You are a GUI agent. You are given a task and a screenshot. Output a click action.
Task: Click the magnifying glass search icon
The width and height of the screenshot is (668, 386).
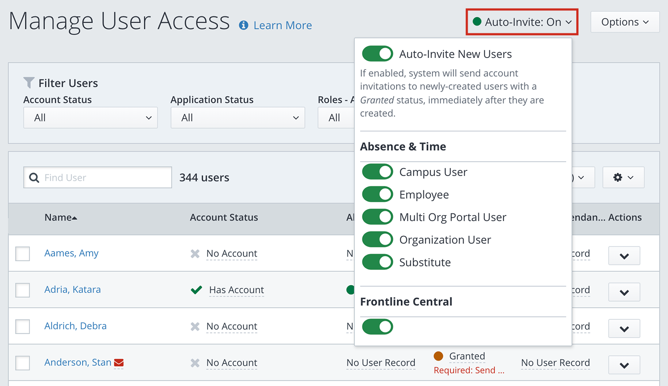(x=34, y=178)
